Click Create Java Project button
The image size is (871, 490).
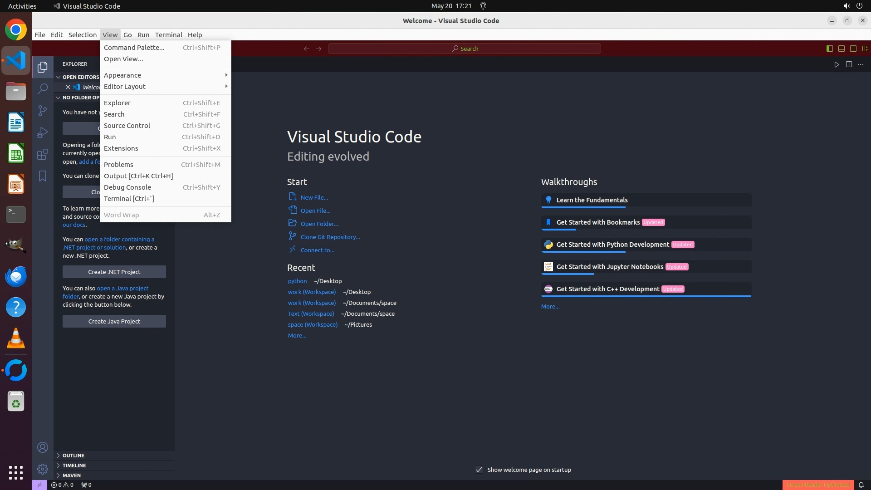click(x=114, y=321)
